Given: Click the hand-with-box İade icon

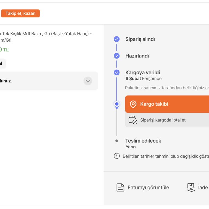Looking at the screenshot, I should point(191,187).
